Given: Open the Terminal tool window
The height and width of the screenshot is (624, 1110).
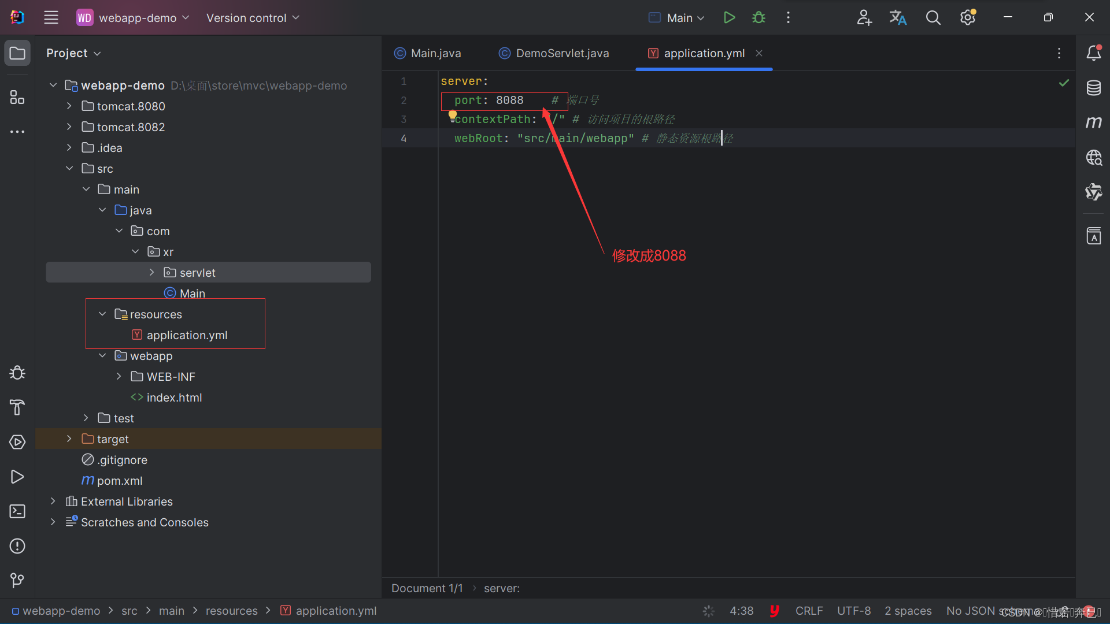Looking at the screenshot, I should click(x=17, y=511).
